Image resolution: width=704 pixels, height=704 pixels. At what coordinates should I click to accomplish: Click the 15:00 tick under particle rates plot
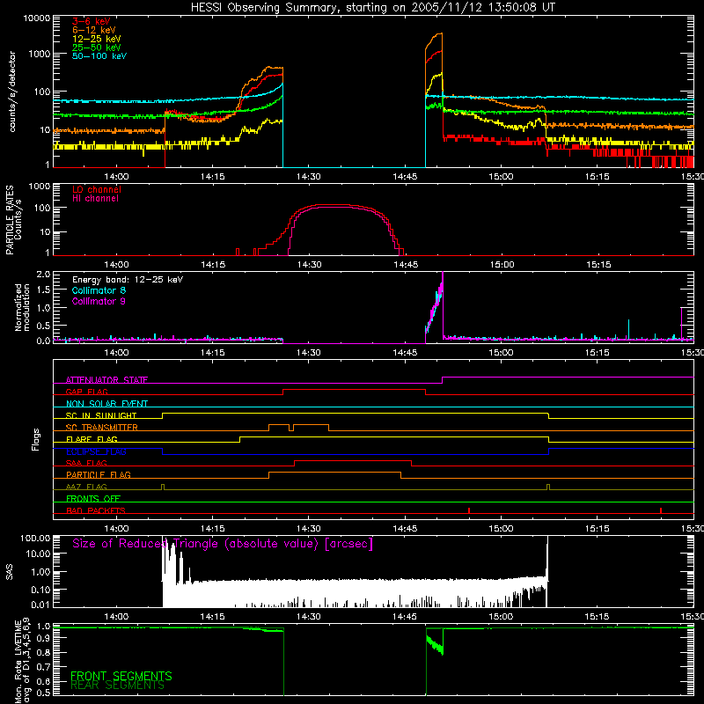coord(502,264)
